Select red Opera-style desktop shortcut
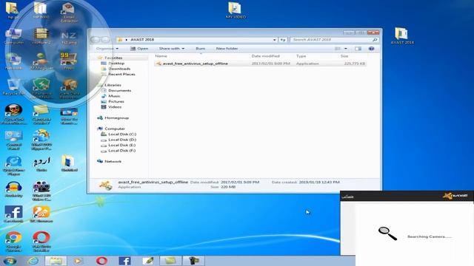 pos(41,242)
